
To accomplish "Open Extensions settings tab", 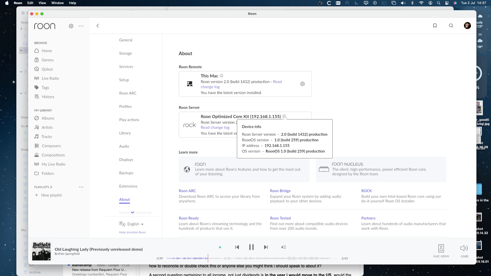I will (x=128, y=186).
